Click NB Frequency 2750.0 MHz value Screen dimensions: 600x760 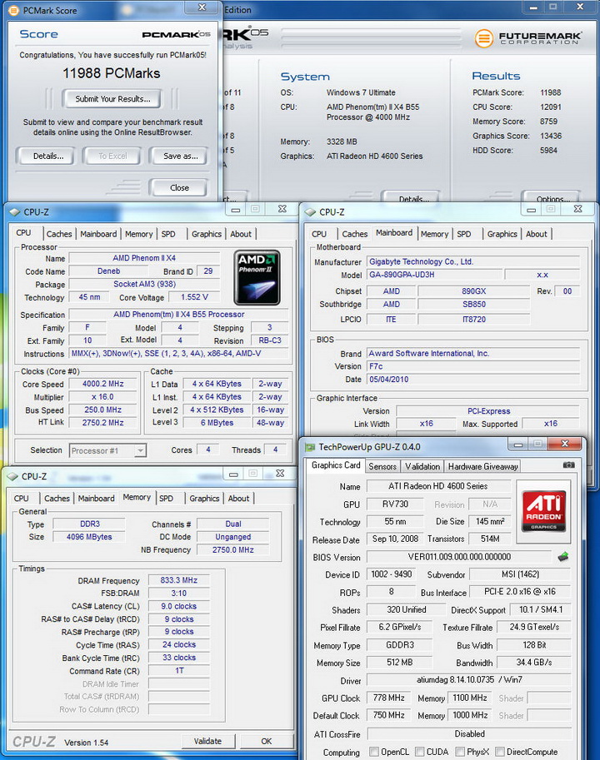(x=232, y=549)
